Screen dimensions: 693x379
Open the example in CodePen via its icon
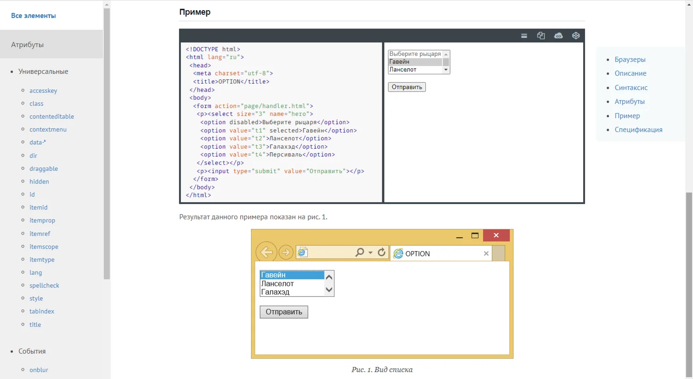click(x=576, y=36)
